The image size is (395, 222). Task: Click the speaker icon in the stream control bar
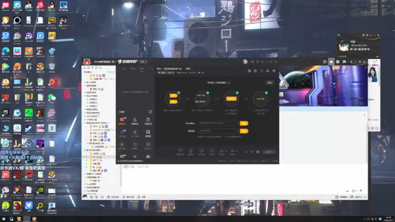tap(232, 151)
